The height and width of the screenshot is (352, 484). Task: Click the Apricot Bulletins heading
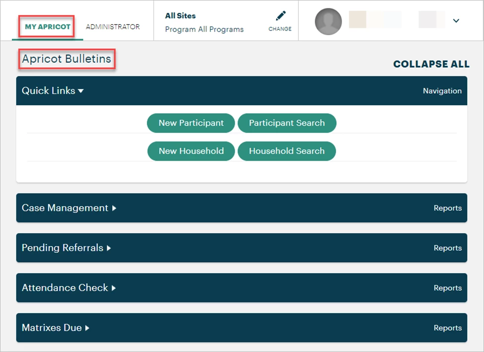click(67, 59)
